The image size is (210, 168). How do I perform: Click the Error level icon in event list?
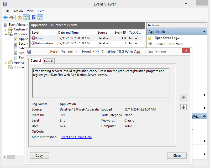(x=34, y=38)
